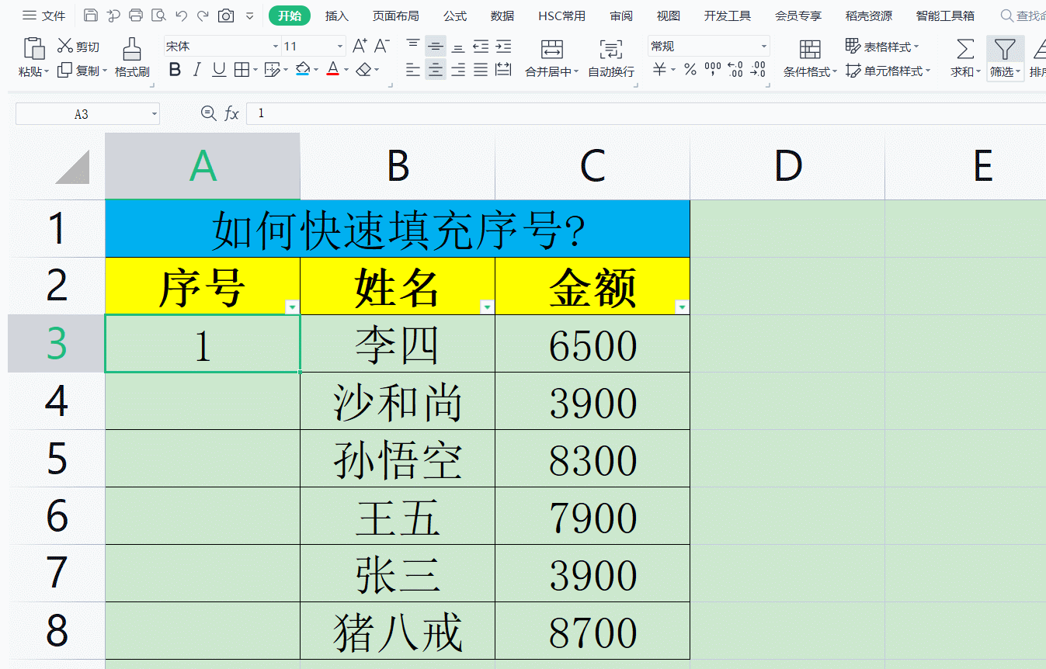
Task: Increase font size with A+ icon
Action: [x=360, y=47]
